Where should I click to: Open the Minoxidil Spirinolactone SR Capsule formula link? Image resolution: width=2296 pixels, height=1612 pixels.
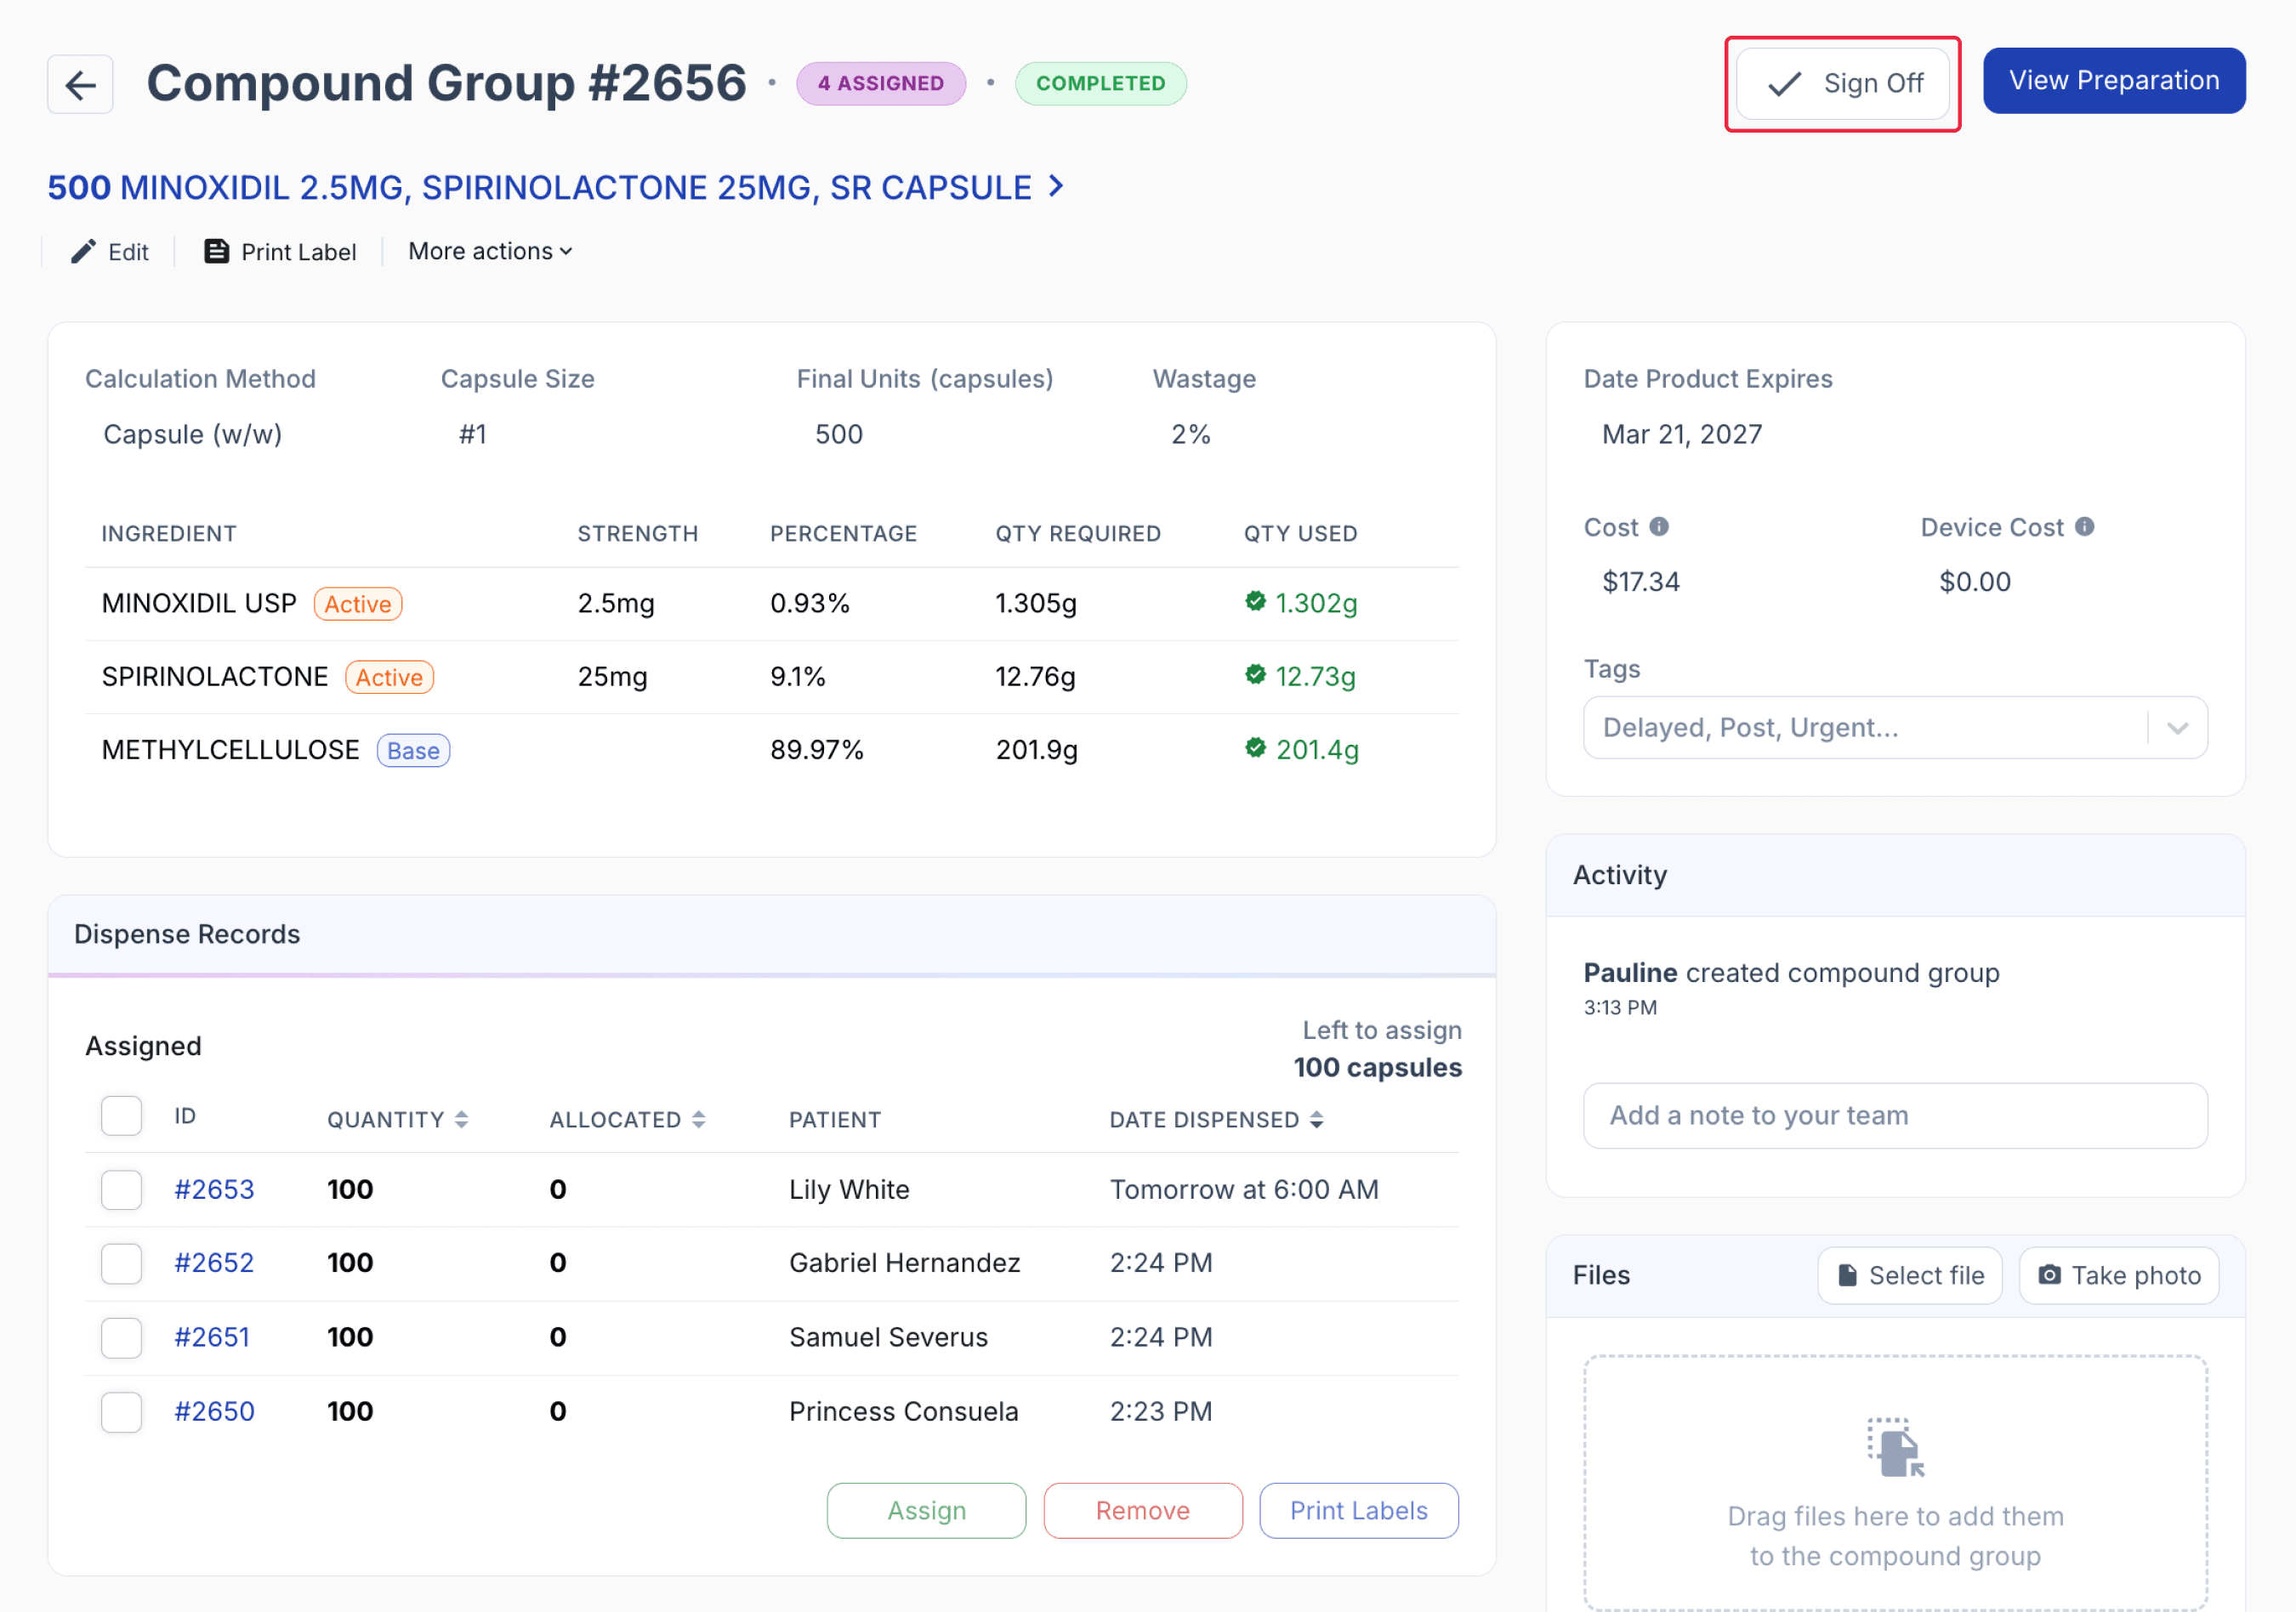pyautogui.click(x=556, y=187)
